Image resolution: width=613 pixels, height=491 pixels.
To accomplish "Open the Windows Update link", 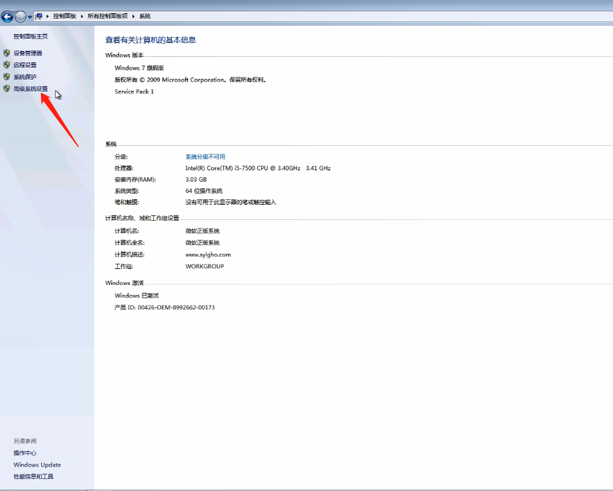I will click(x=37, y=464).
